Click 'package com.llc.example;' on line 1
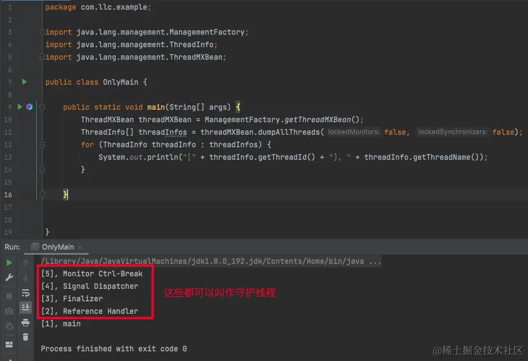This screenshot has width=528, height=361. pyautogui.click(x=98, y=7)
